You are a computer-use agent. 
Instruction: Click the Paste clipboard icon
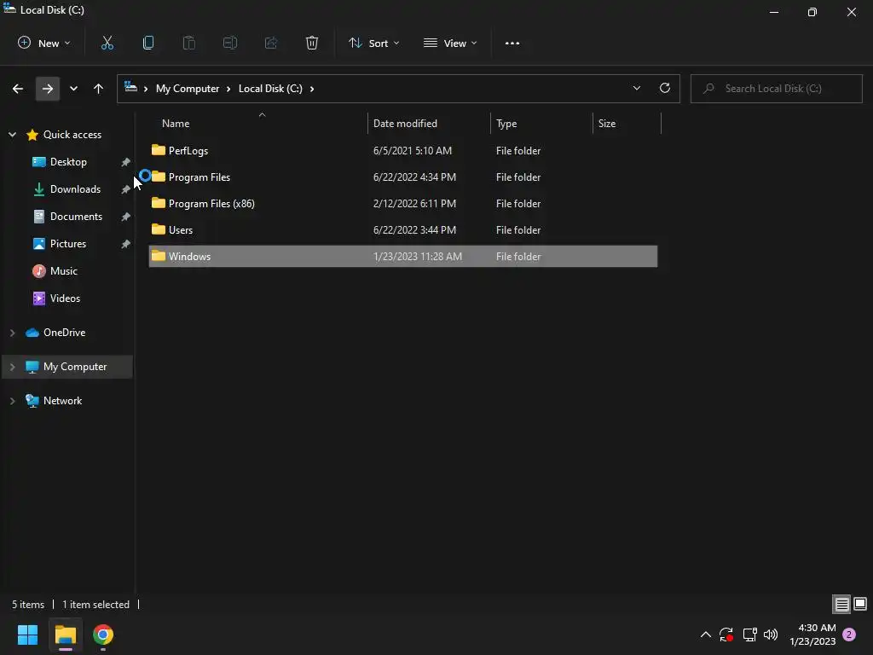pyautogui.click(x=189, y=43)
